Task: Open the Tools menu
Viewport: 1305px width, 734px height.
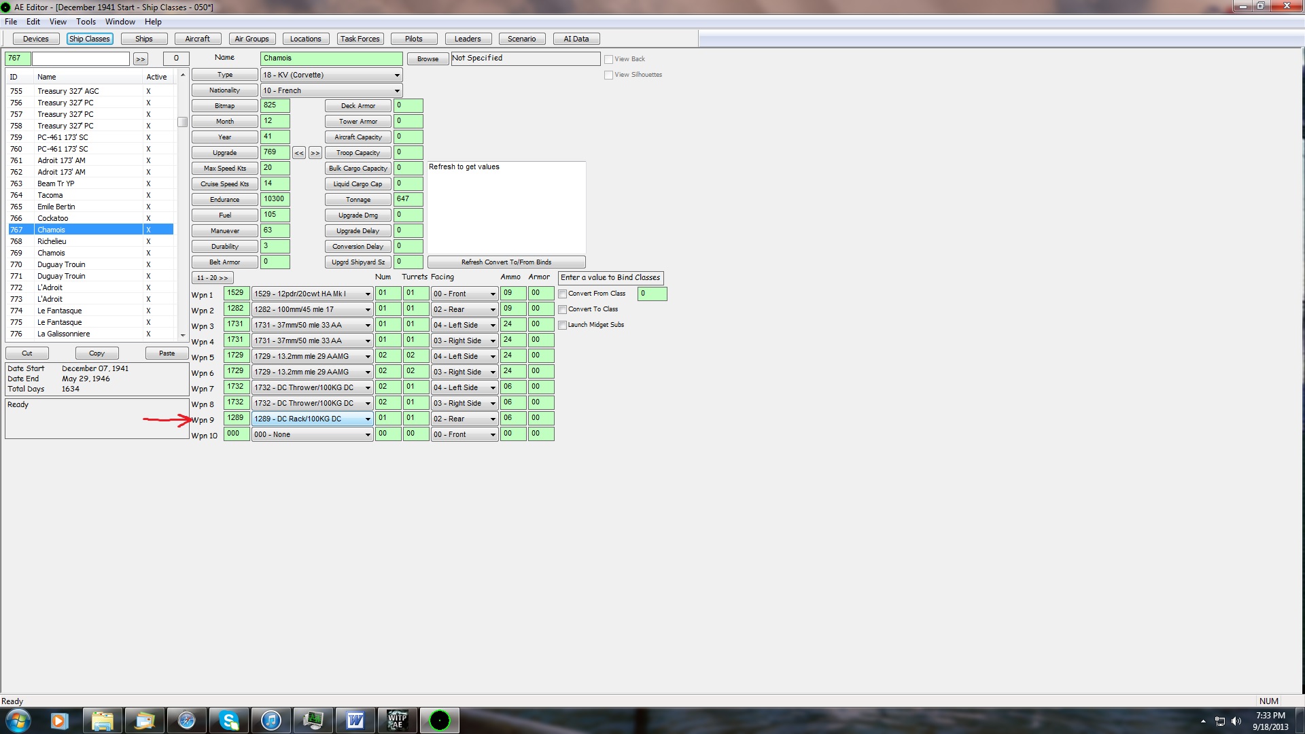Action: [x=86, y=22]
